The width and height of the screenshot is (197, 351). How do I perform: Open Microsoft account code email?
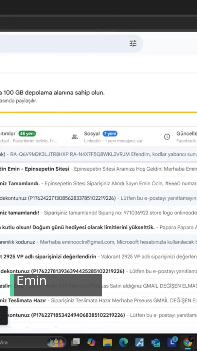pyautogui.click(x=99, y=242)
